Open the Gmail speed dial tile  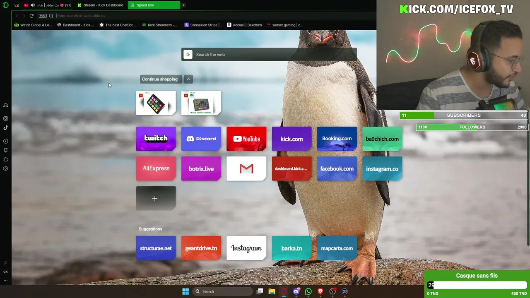click(x=246, y=168)
